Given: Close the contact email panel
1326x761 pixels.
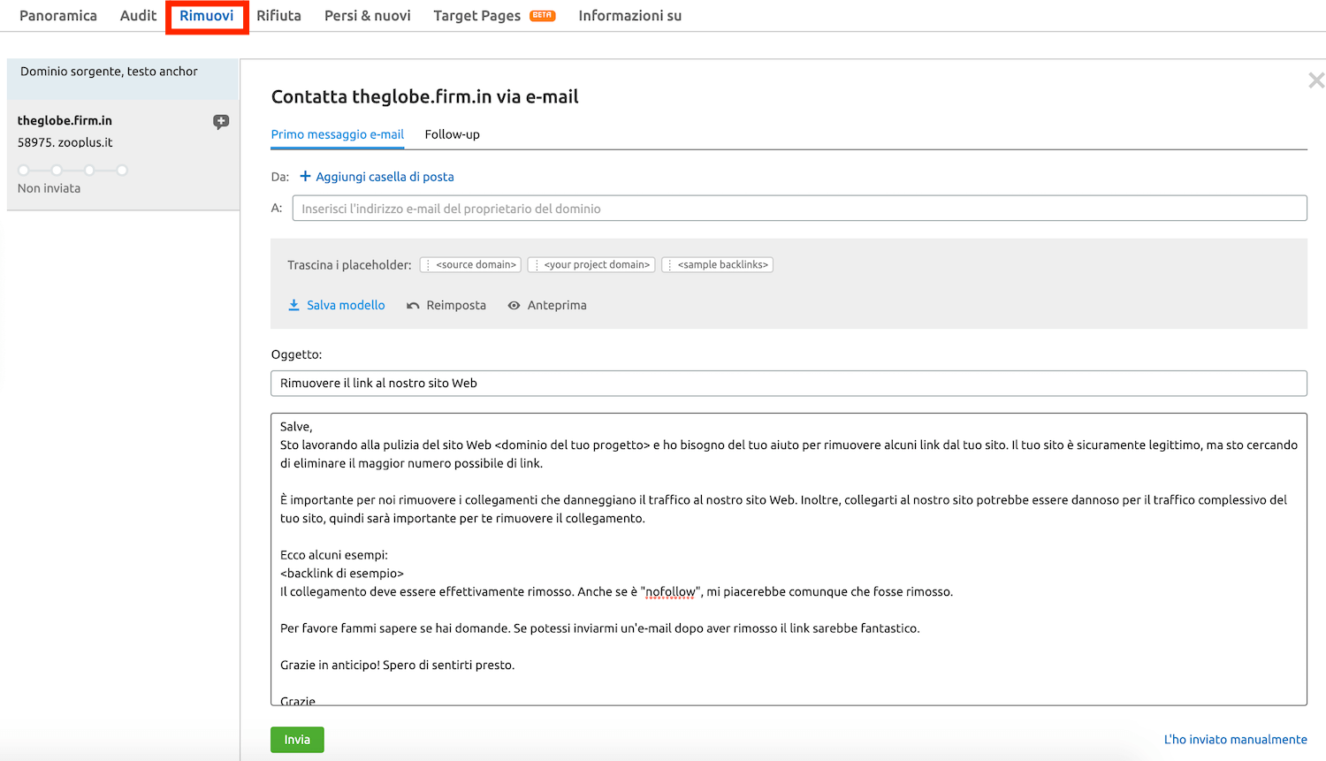Looking at the screenshot, I should (1316, 80).
